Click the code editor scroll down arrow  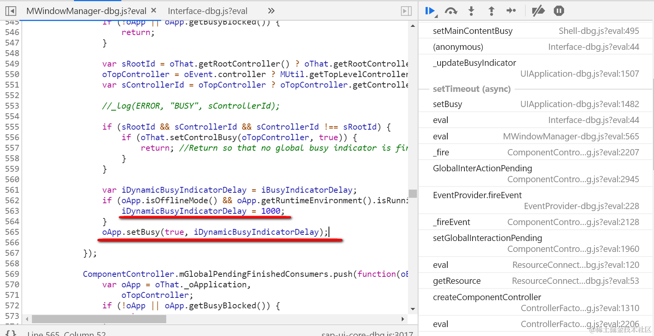click(x=413, y=309)
